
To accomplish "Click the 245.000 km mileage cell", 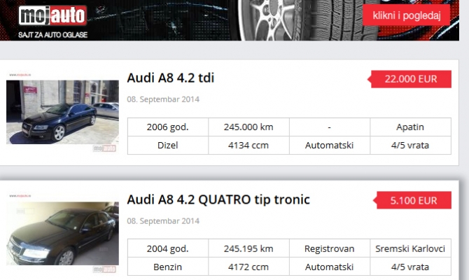I will tap(248, 127).
